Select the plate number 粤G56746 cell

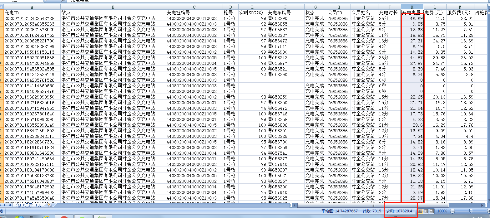click(285, 114)
